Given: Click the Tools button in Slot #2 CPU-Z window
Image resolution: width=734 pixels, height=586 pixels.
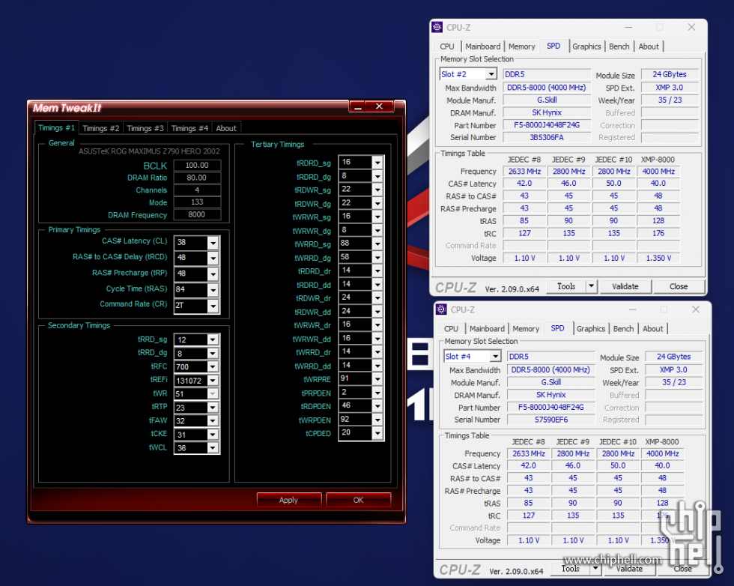Looking at the screenshot, I should 566,286.
